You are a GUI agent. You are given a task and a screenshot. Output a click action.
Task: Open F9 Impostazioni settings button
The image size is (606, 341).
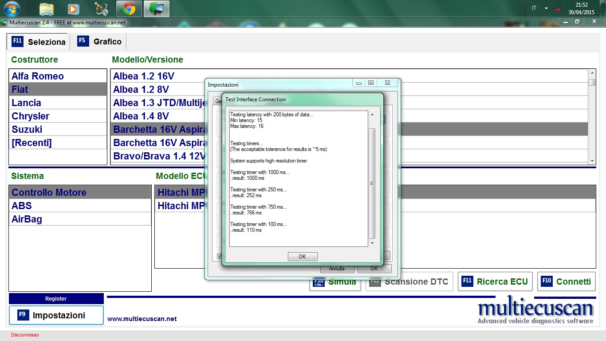[56, 315]
